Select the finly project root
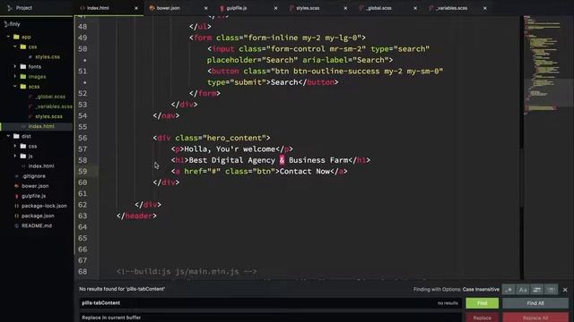 click(x=13, y=24)
